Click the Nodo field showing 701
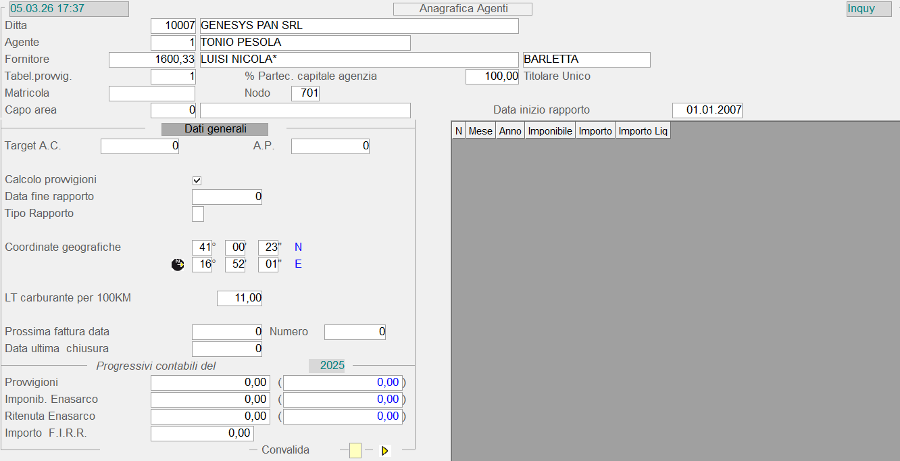Screen dimensions: 900x461 [x=305, y=93]
